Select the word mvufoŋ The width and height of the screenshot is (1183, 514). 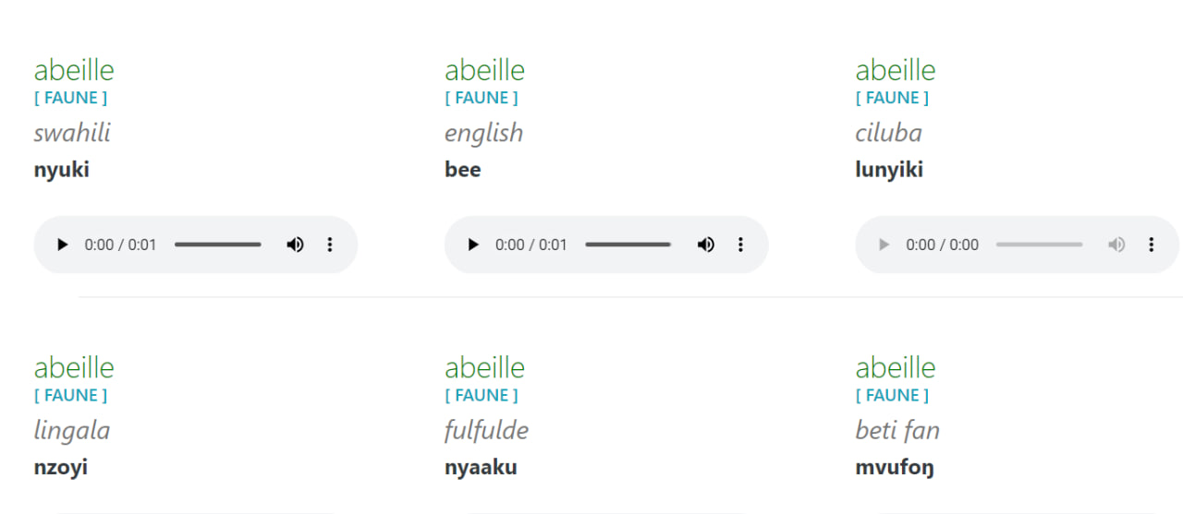[895, 468]
